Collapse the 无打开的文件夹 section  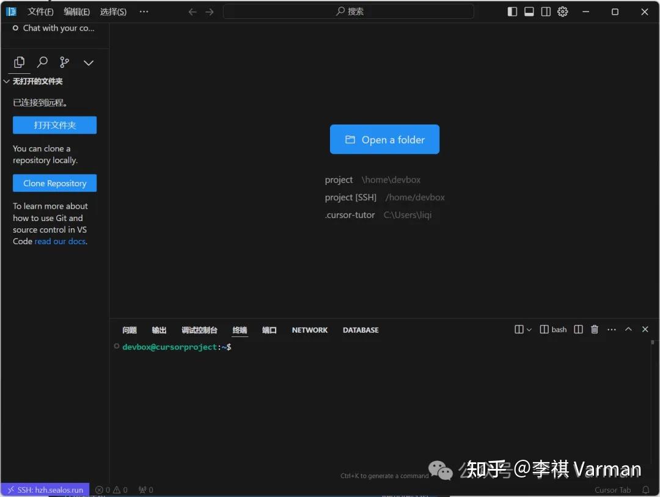[x=6, y=81]
